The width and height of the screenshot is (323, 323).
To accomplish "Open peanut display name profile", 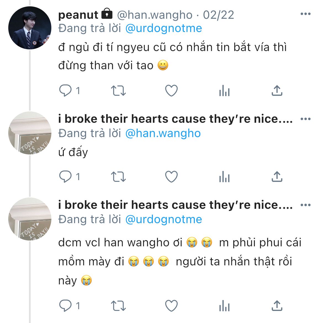I will coord(78,15).
